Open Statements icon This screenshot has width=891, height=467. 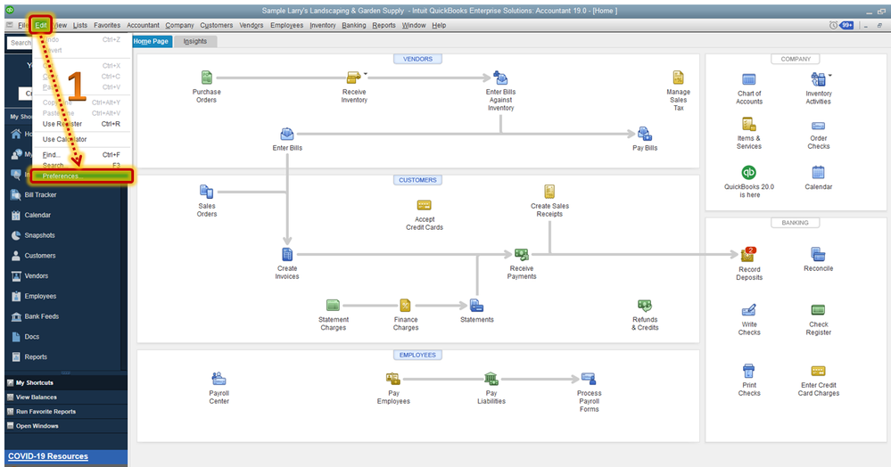tap(476, 306)
